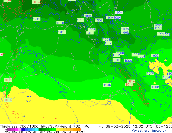Select the light pink legend swatch above 269
The height and width of the screenshot is (133, 172).
(20, 129)
